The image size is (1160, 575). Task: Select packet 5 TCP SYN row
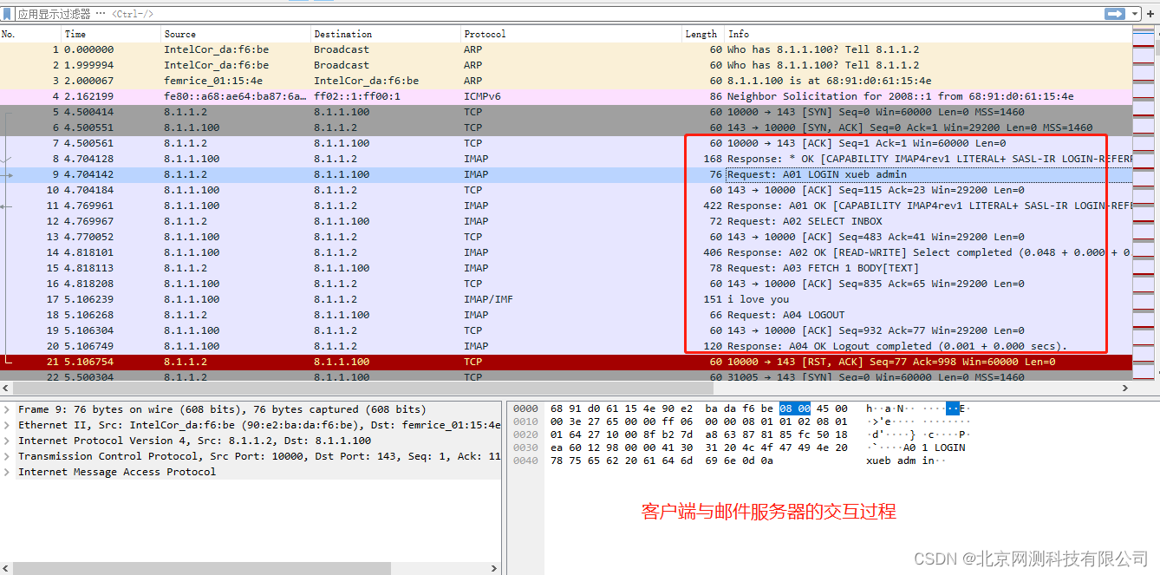click(566, 112)
